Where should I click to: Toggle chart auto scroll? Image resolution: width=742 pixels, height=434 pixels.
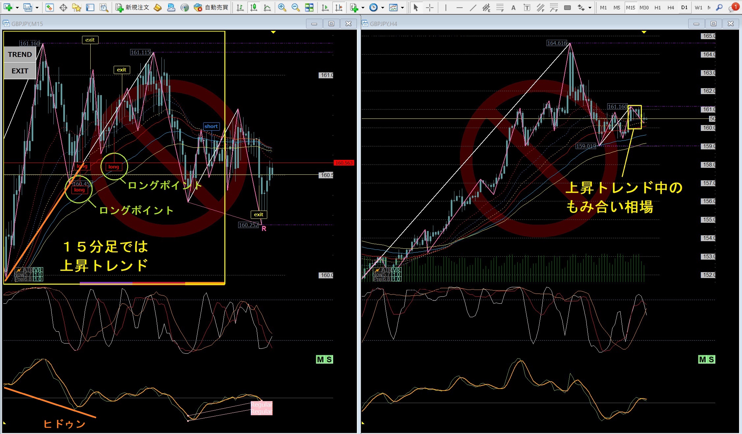(x=325, y=8)
